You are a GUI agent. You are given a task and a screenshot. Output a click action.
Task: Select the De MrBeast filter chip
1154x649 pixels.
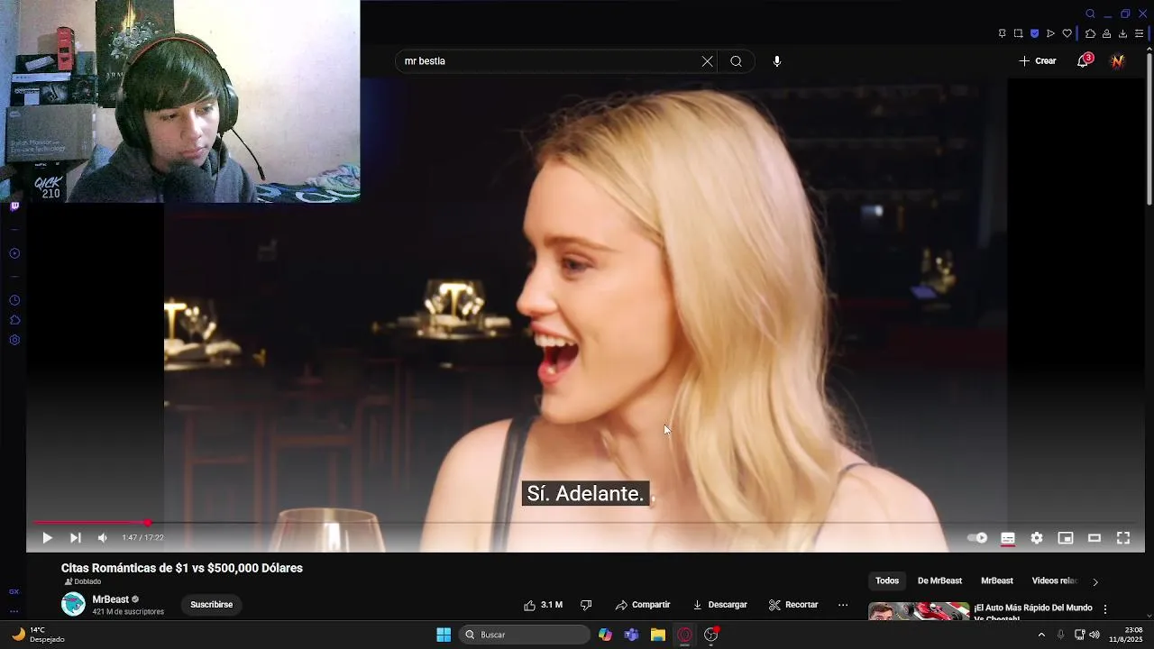click(x=939, y=581)
